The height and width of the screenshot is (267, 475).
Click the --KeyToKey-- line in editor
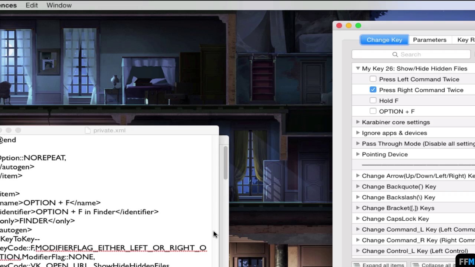pos(20,239)
